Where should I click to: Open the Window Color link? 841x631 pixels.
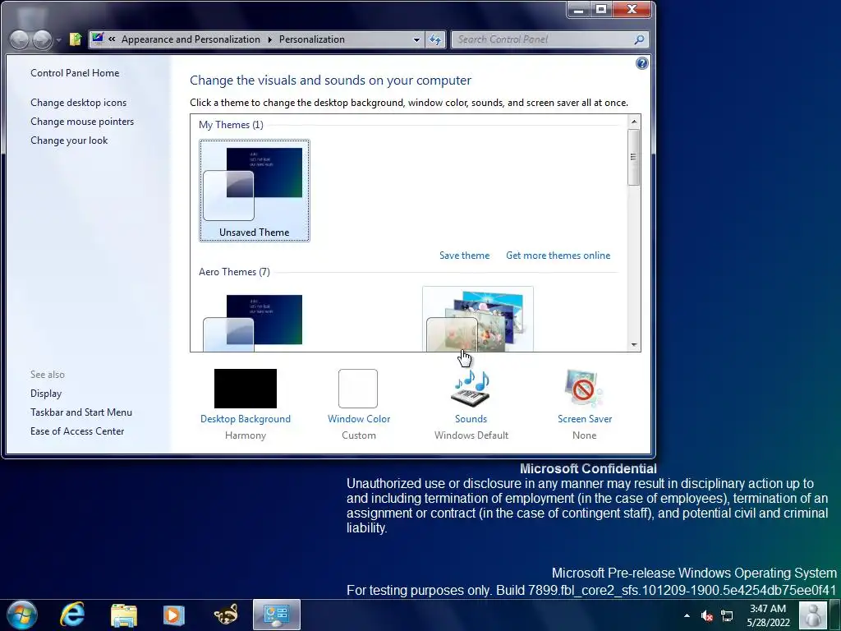359,418
